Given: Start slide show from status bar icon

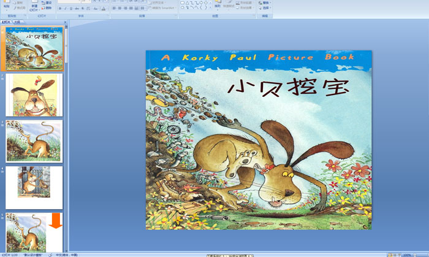Looking at the screenshot, I should point(399,255).
